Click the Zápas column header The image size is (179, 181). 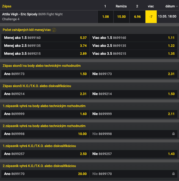pyautogui.click(x=7, y=6)
